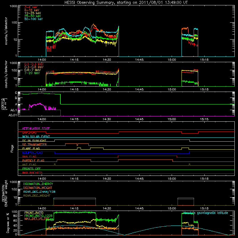
Task: Click the REAR_DEC_CHAN/128 legend entry
Action: pos(39,192)
